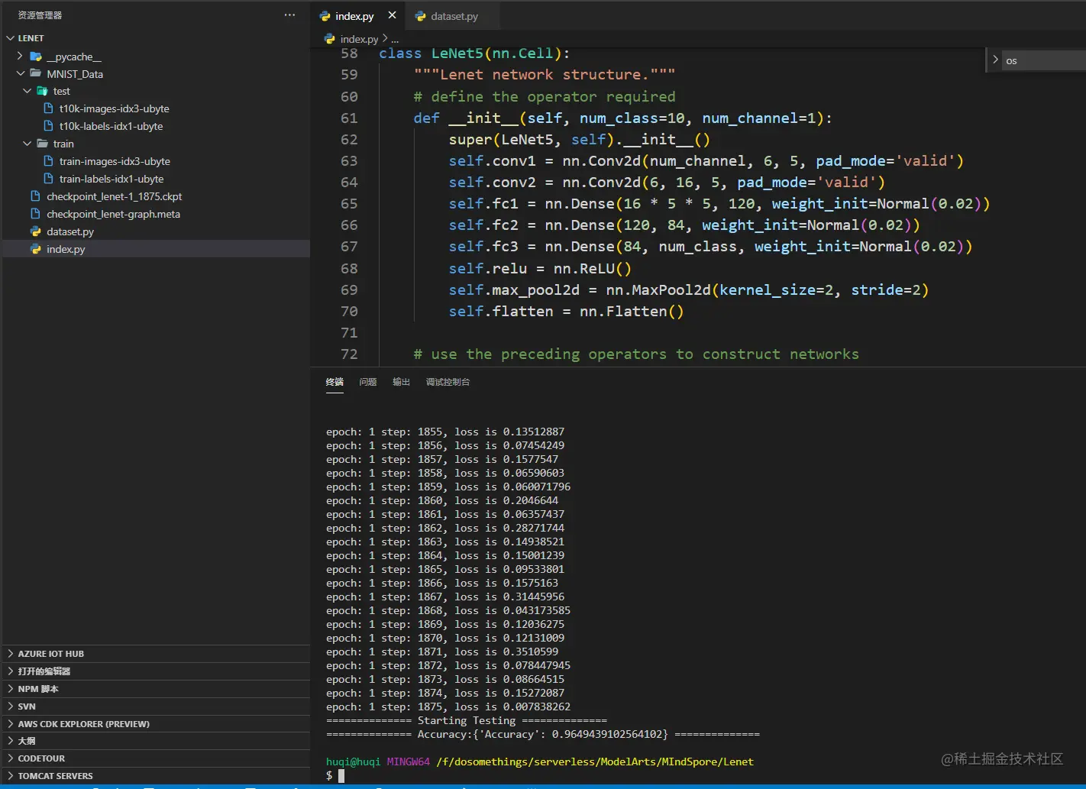Open train-labels-idx1-ubyte file

coord(112,179)
